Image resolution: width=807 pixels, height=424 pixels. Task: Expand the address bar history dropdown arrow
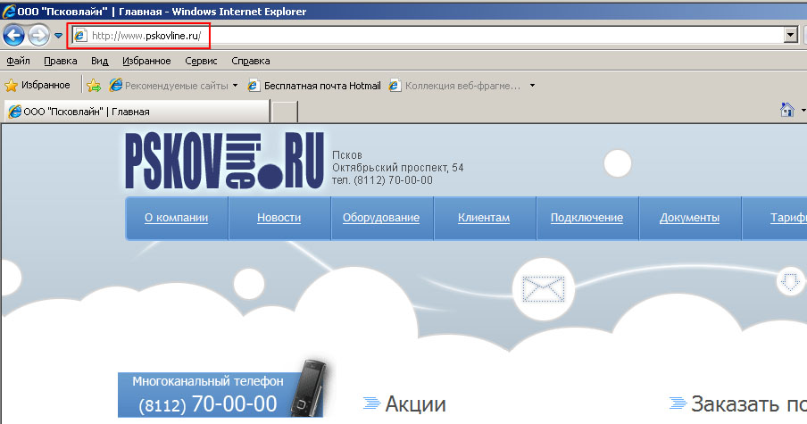point(791,35)
